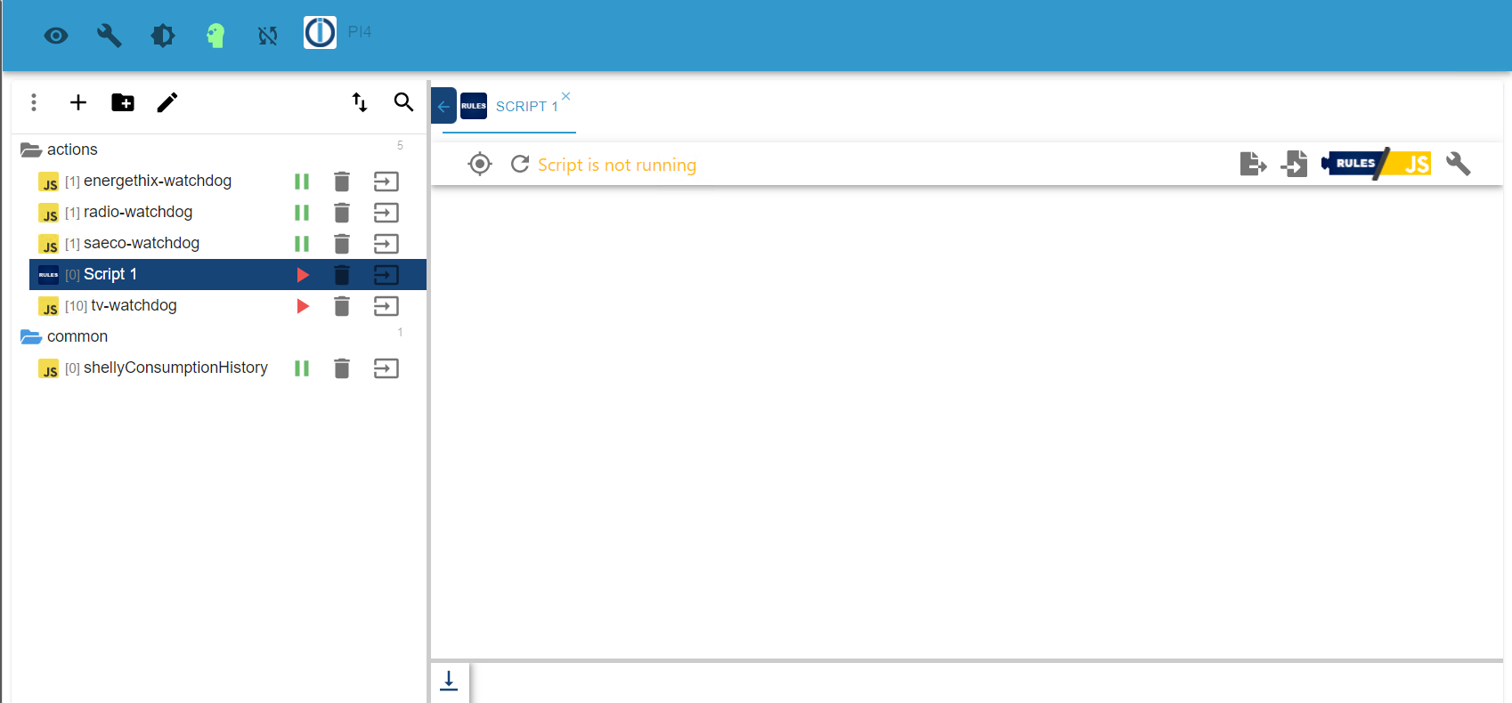Image resolution: width=1512 pixels, height=703 pixels.
Task: Pause the energethix-watchdog script
Action: coord(302,182)
